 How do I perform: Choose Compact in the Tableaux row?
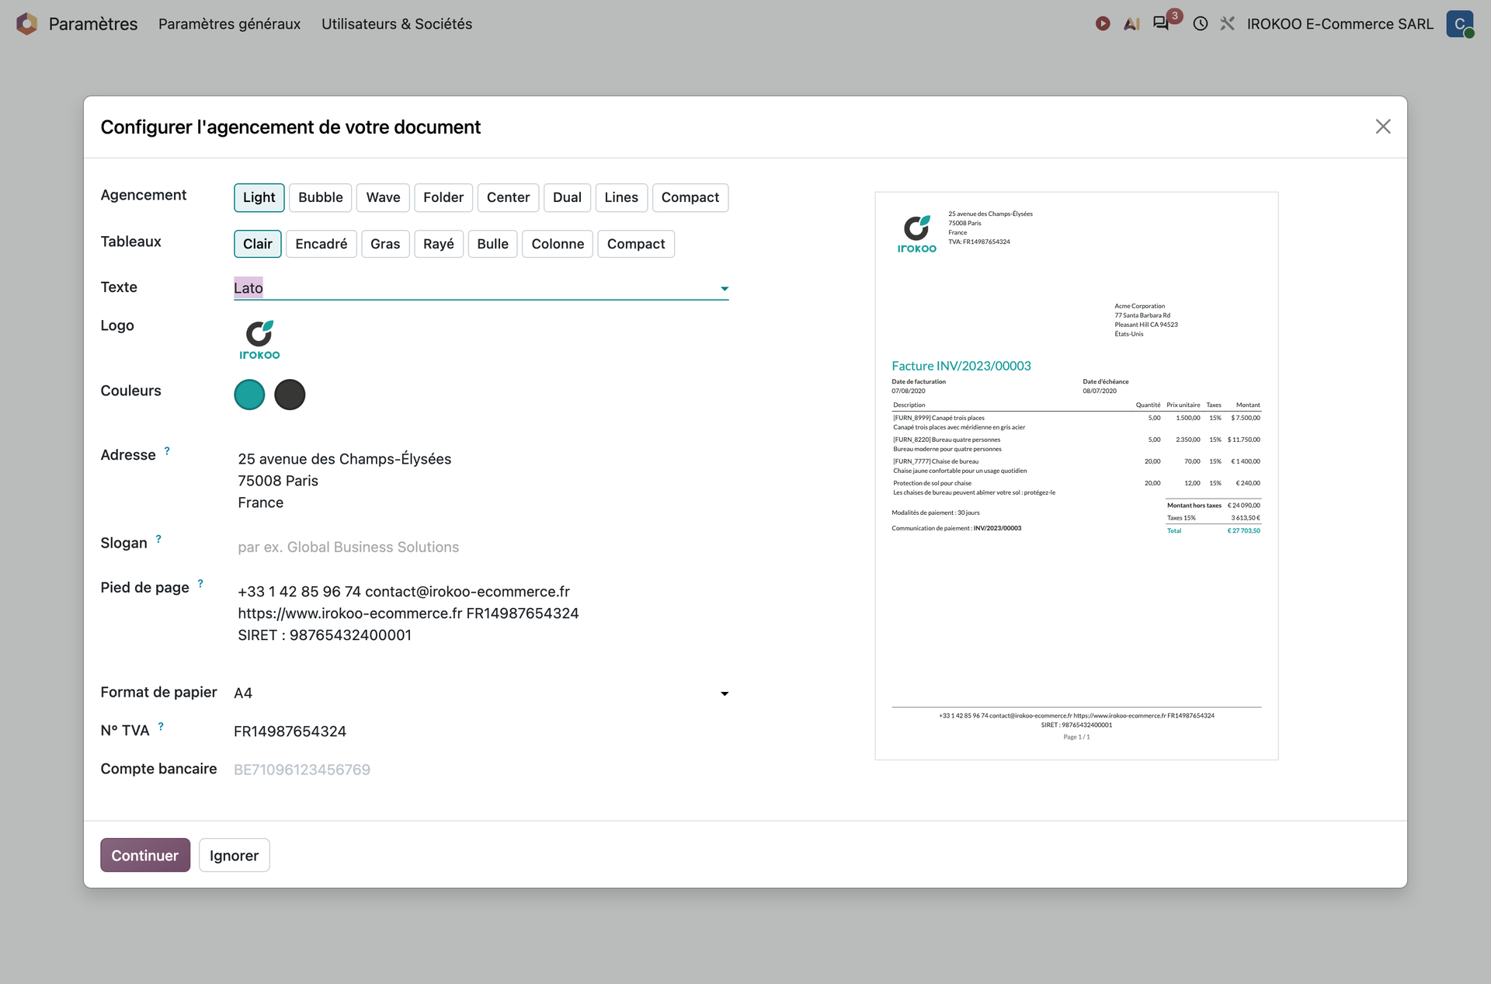coord(636,244)
